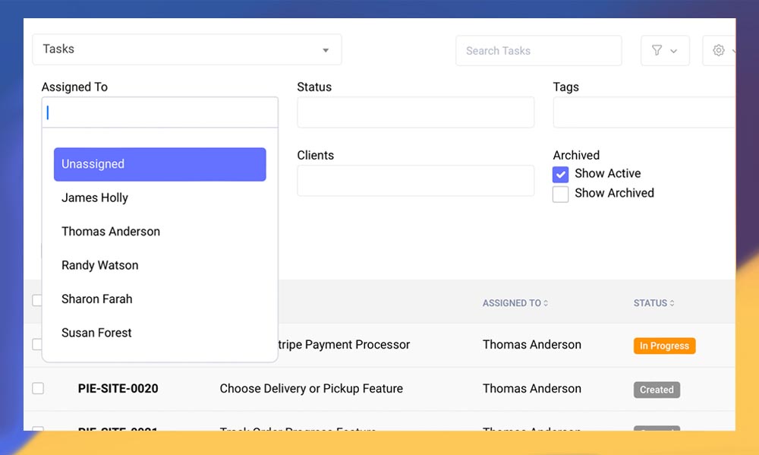Viewport: 759px width, 455px height.
Task: Tick the checkbox for PIE-SITE-0020 row
Action: (38, 388)
